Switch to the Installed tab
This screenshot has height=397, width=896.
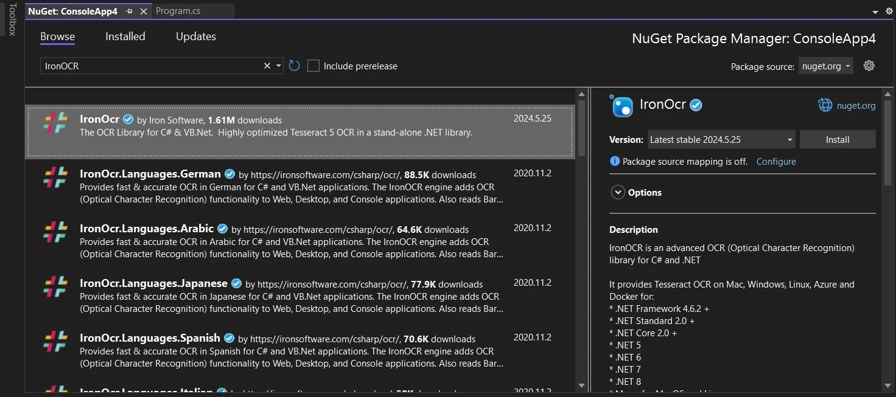pos(125,36)
